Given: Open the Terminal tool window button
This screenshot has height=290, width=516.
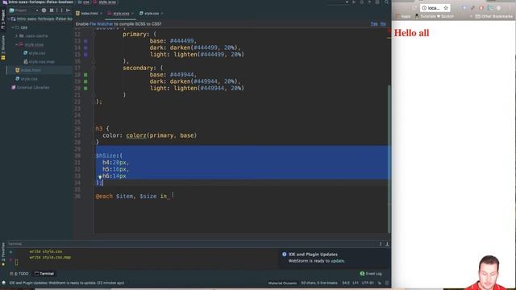Looking at the screenshot, I should coord(44,274).
